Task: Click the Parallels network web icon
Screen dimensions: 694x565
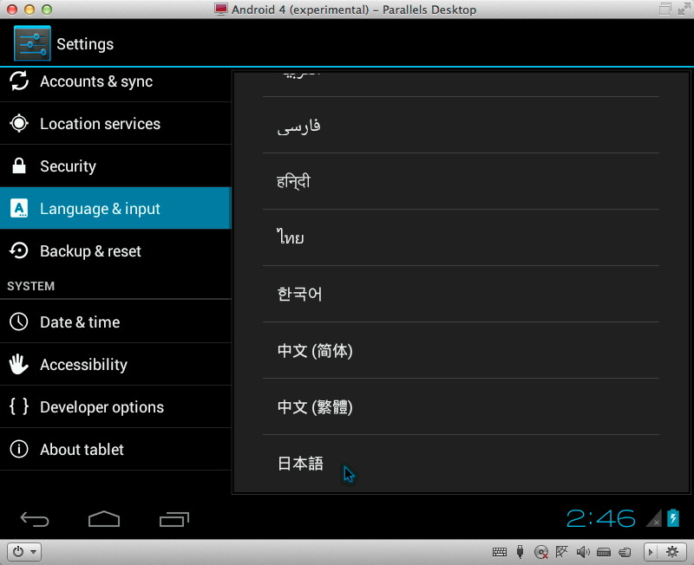Action: click(561, 551)
